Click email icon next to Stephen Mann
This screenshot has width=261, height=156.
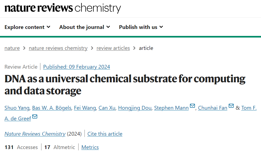[192, 106]
